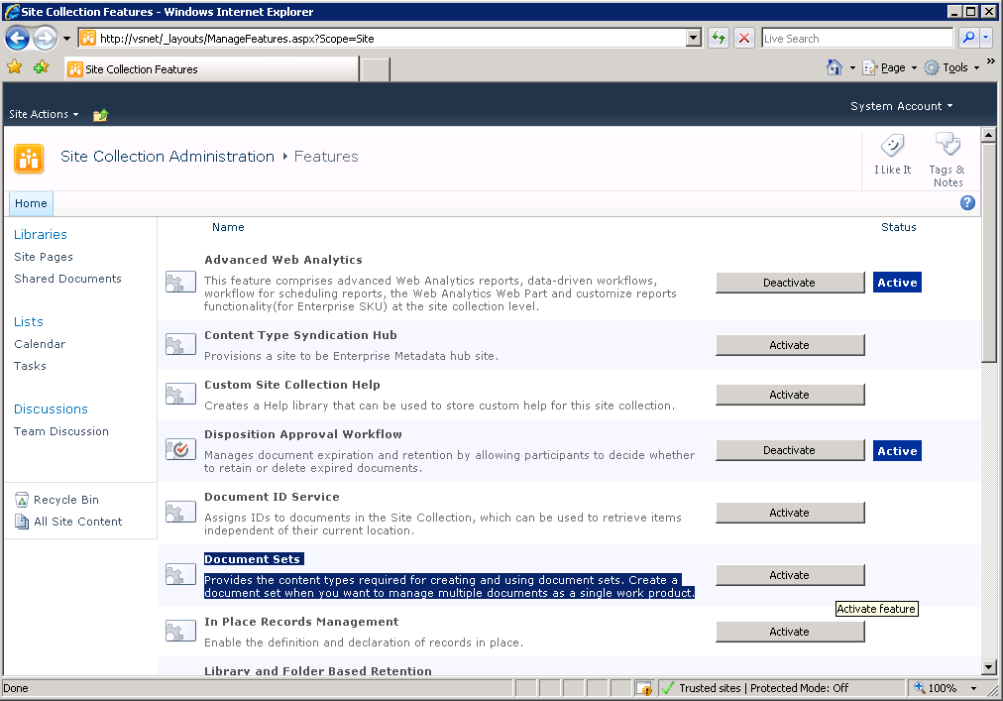Select the Home tab
The height and width of the screenshot is (701, 1003).
tap(31, 203)
